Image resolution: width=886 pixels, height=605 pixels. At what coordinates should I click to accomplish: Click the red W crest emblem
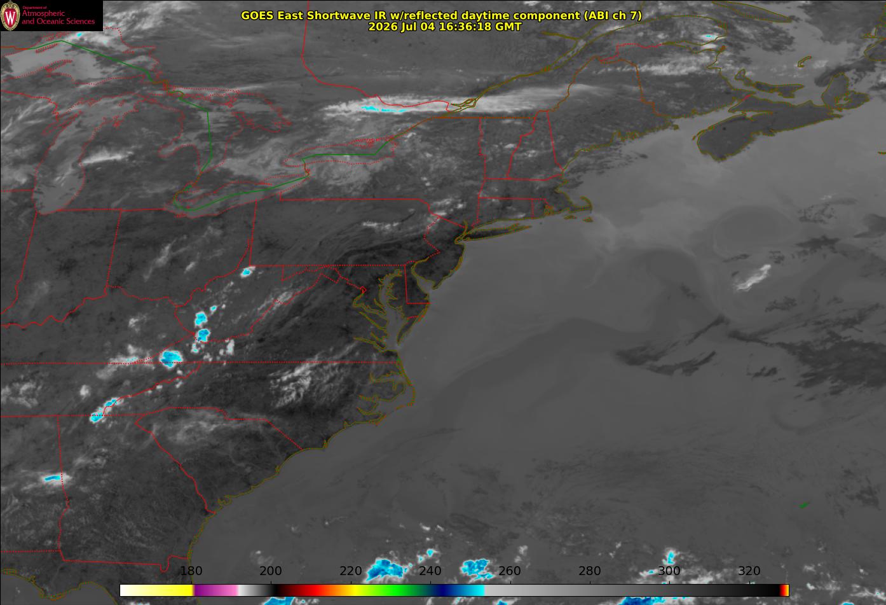tap(11, 17)
